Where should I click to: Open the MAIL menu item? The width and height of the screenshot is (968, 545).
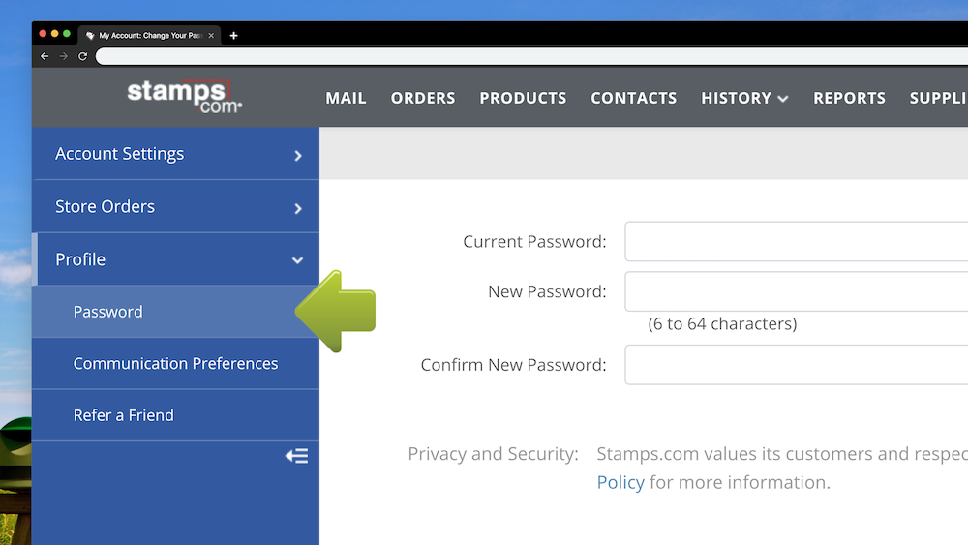[346, 98]
